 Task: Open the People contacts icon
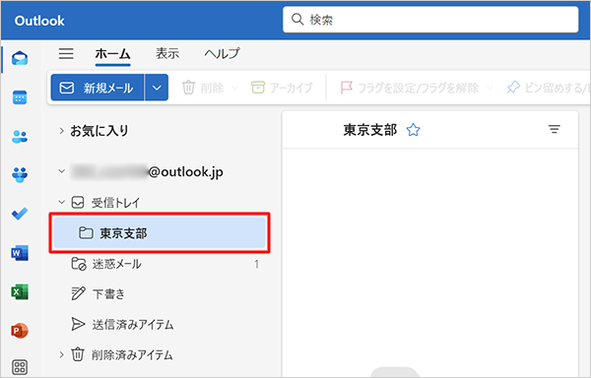click(x=20, y=136)
